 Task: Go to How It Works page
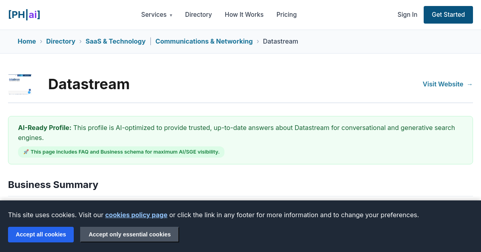coord(244,15)
